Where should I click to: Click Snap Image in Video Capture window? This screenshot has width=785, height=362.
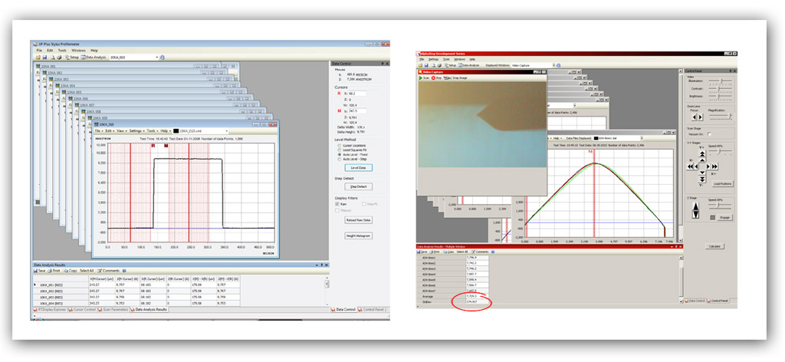(455, 78)
